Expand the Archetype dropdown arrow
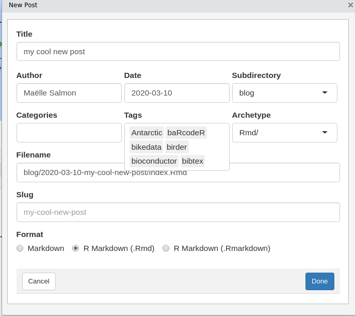The height and width of the screenshot is (316, 355). [x=325, y=133]
